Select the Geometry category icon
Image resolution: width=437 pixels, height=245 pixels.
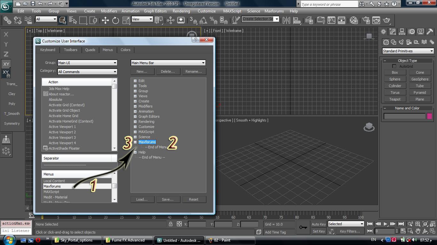click(x=386, y=42)
